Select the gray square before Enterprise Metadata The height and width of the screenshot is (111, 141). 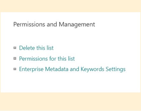[15, 69]
